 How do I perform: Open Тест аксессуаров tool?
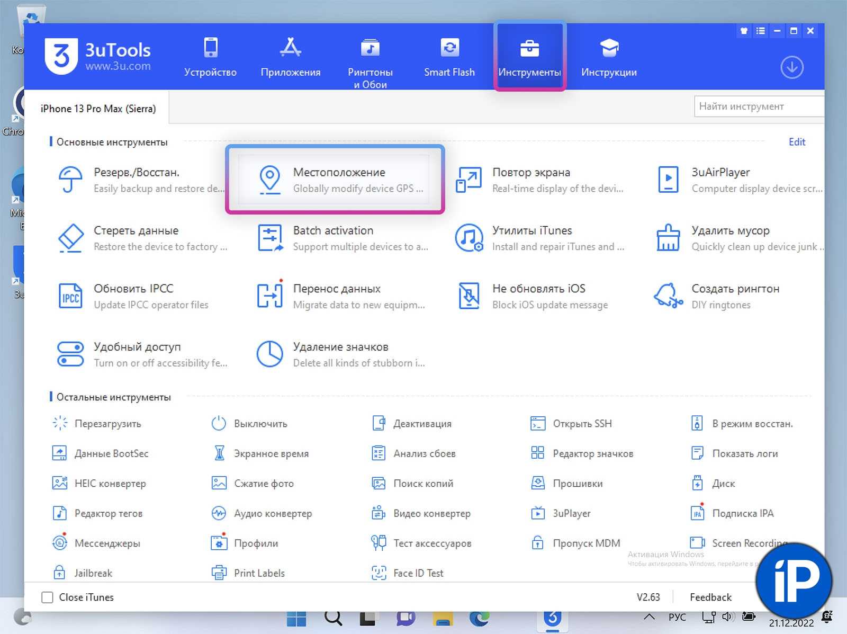(x=421, y=543)
